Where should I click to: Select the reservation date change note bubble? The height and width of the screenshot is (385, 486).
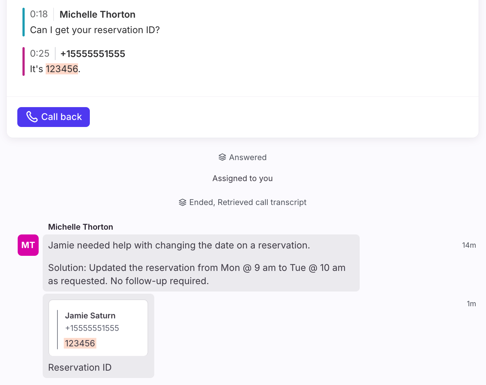[x=201, y=263]
